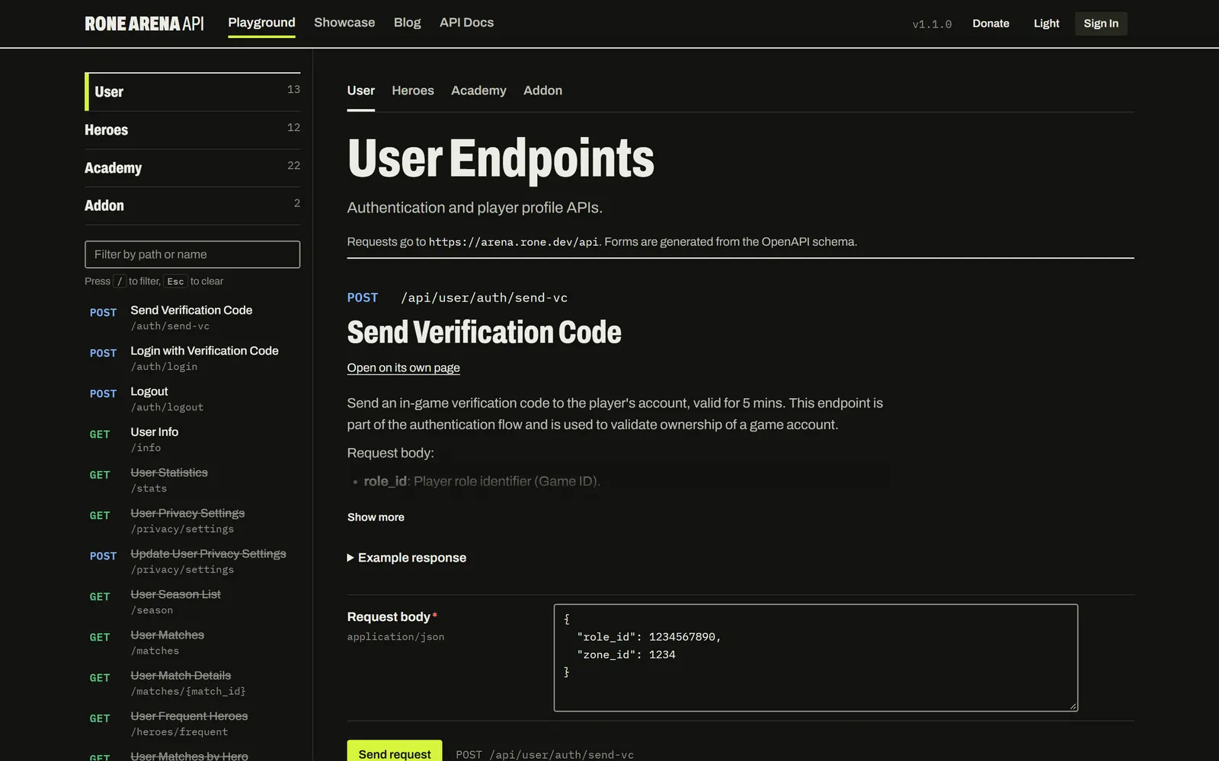Image resolution: width=1219 pixels, height=761 pixels.
Task: Select User category in sidebar
Action: 193,92
